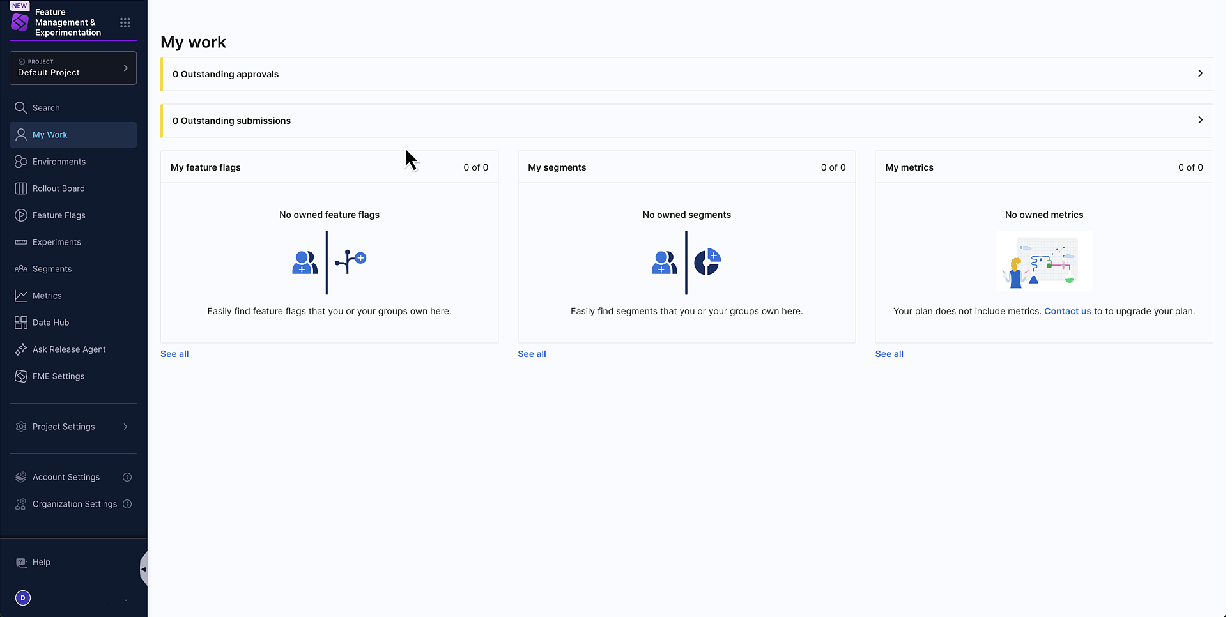
Task: Open the user avatar profile button
Action: (23, 598)
